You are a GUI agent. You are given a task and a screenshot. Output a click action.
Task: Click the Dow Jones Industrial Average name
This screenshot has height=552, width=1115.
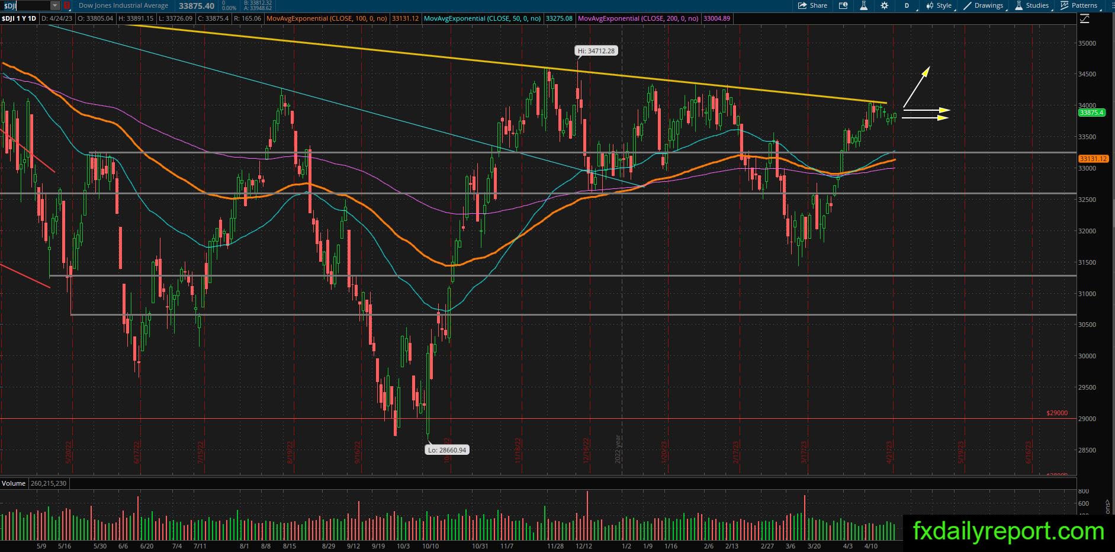point(123,5)
